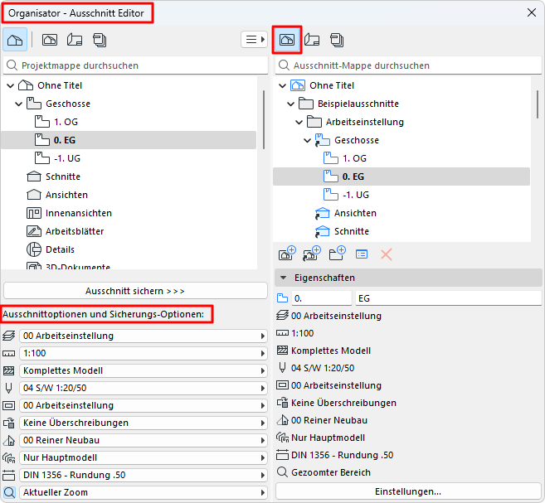Open the pen set dropdown 04 S/W 1:20/50
The image size is (545, 503).
[144, 388]
